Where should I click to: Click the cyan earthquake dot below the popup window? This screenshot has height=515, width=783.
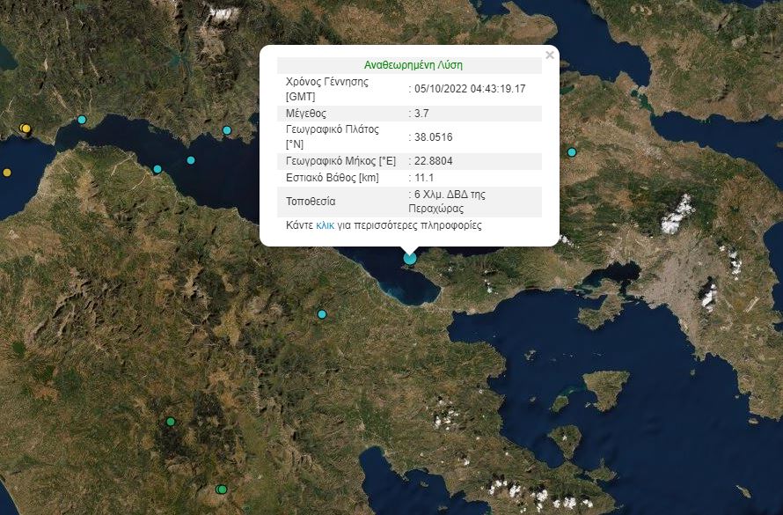[321, 313]
